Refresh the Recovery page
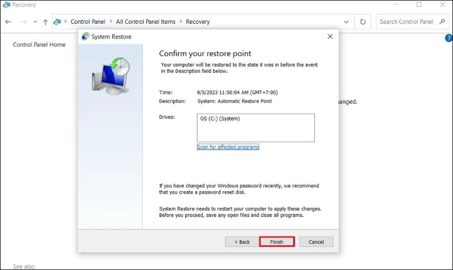Viewport: 453px width, 270px height. 362,22
